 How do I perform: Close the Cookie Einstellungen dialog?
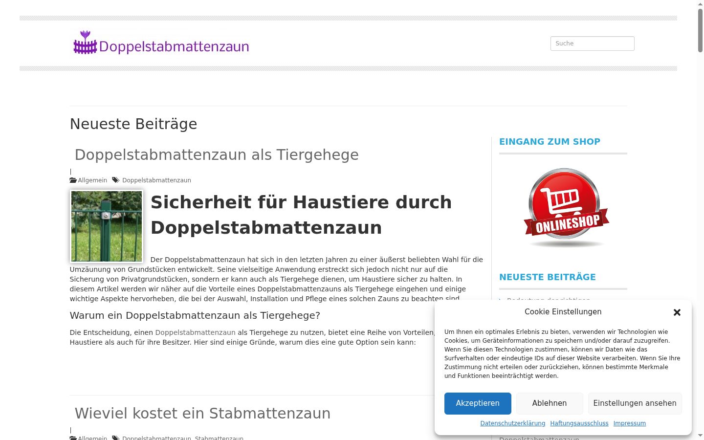[677, 312]
